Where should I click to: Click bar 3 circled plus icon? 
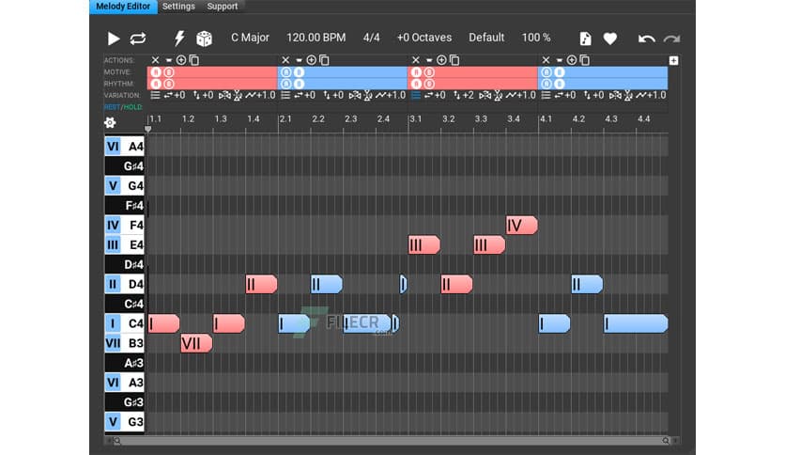click(x=441, y=60)
